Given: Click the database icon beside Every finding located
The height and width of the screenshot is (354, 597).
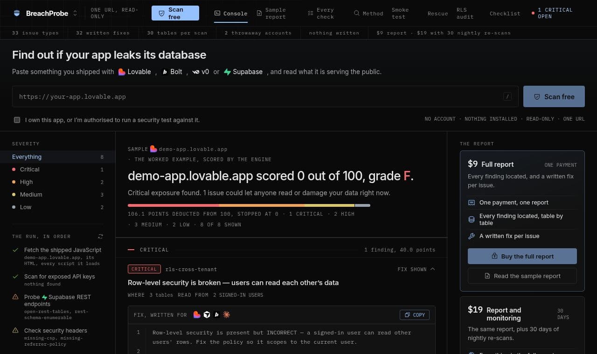Looking at the screenshot, I should [472, 219].
